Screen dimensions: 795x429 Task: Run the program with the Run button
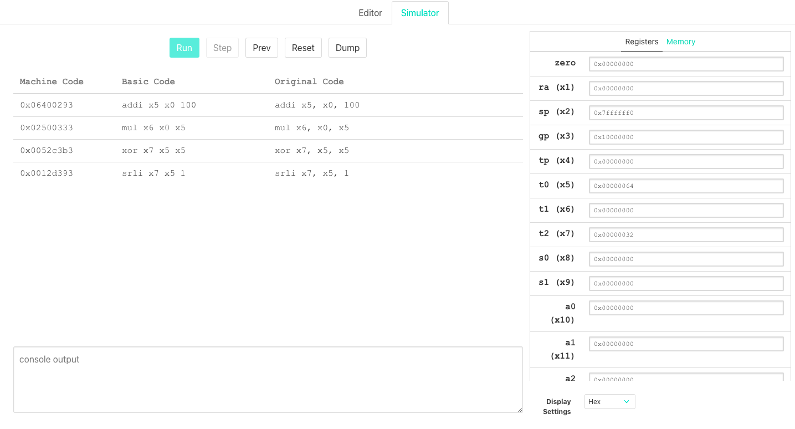[x=184, y=48]
